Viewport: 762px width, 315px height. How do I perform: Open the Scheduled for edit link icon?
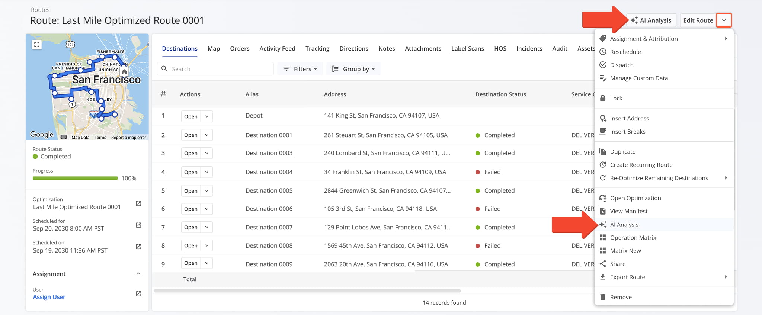pos(138,225)
